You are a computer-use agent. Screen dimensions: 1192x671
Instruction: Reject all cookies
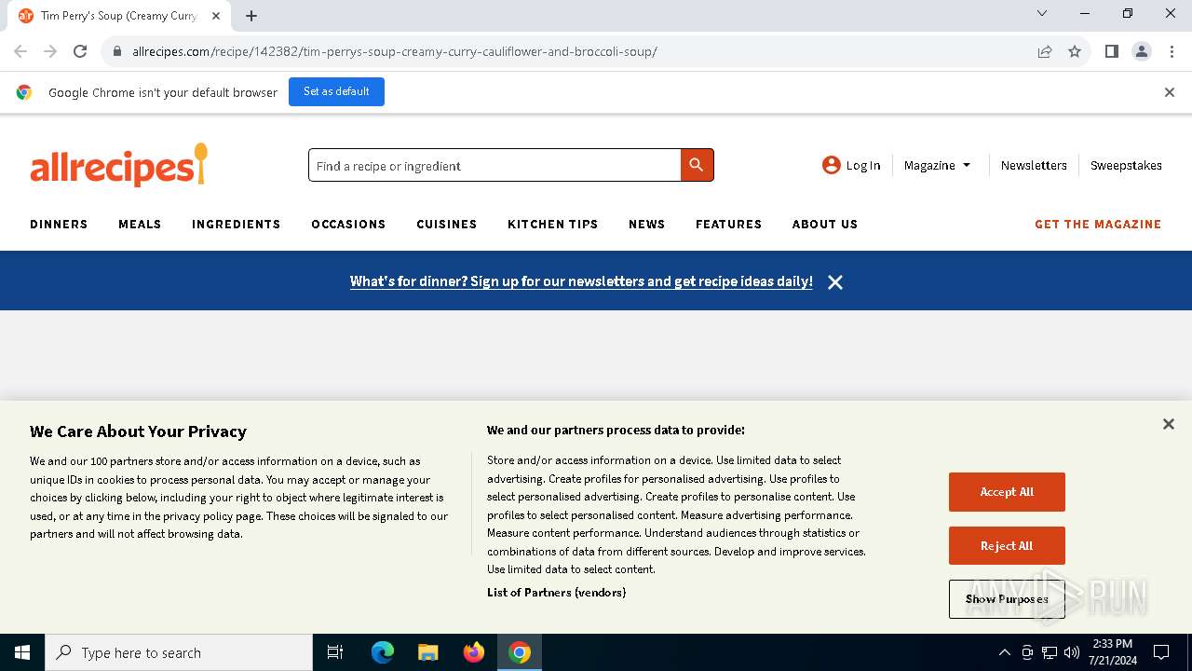click(x=1007, y=546)
